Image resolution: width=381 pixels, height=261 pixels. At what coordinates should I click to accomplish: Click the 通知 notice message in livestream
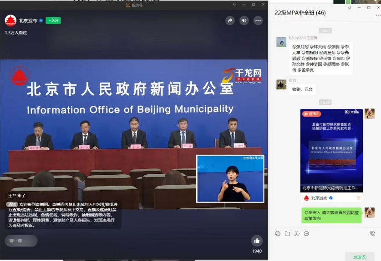[63, 215]
